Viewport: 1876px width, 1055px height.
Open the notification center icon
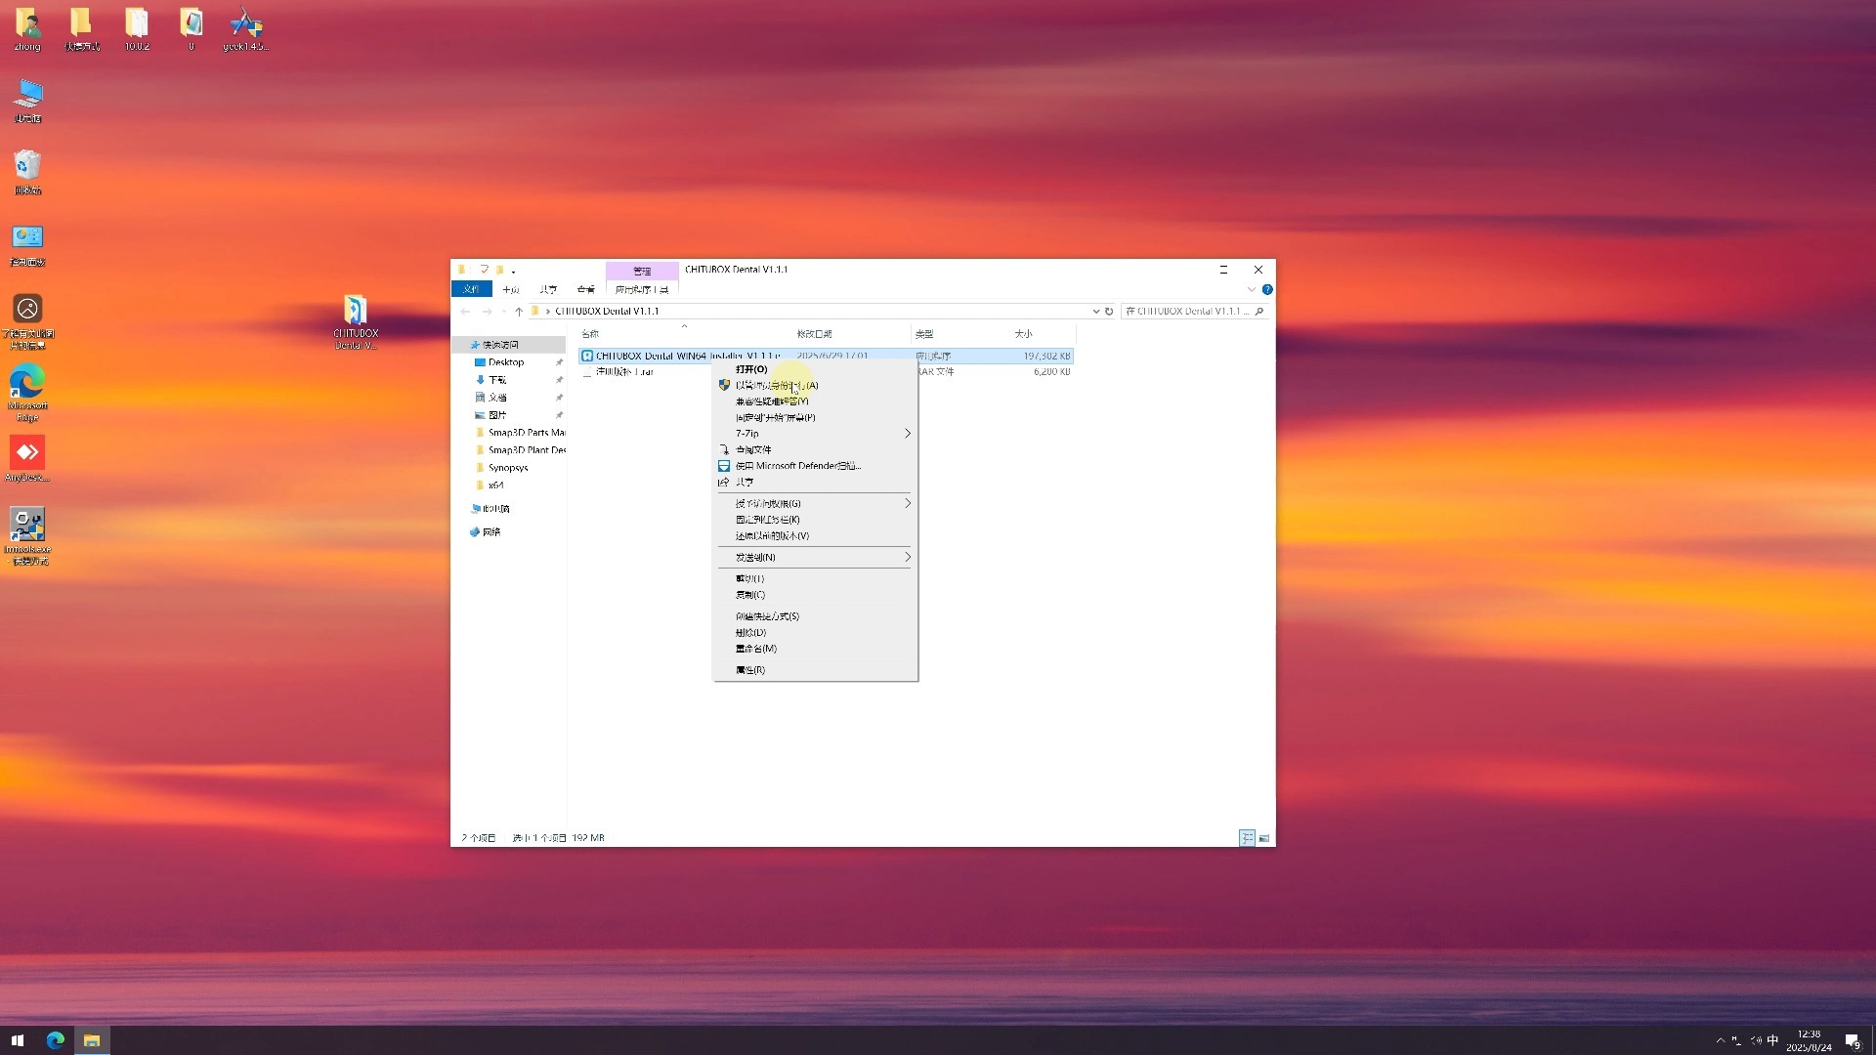1852,1040
